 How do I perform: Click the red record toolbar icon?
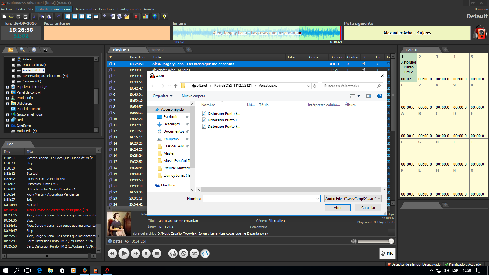pos(136,16)
